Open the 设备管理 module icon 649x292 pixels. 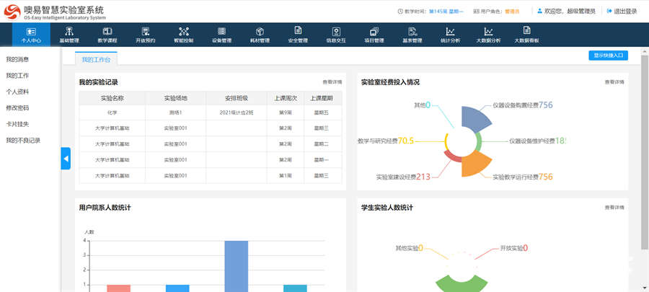click(221, 32)
